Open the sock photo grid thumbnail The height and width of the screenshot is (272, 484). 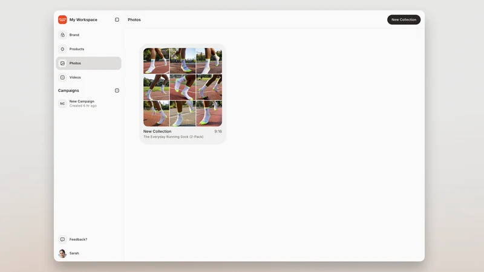coord(183,87)
